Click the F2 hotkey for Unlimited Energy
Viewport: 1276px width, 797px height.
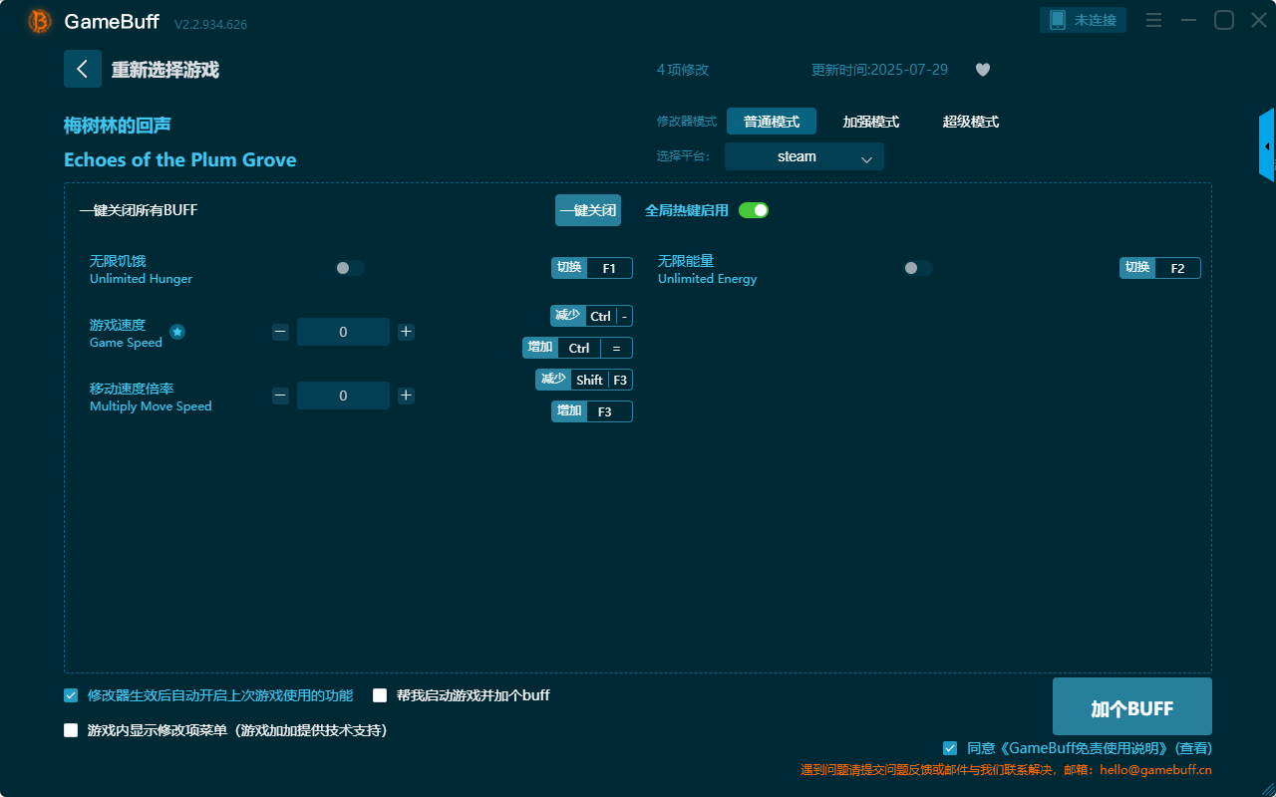click(x=1160, y=268)
